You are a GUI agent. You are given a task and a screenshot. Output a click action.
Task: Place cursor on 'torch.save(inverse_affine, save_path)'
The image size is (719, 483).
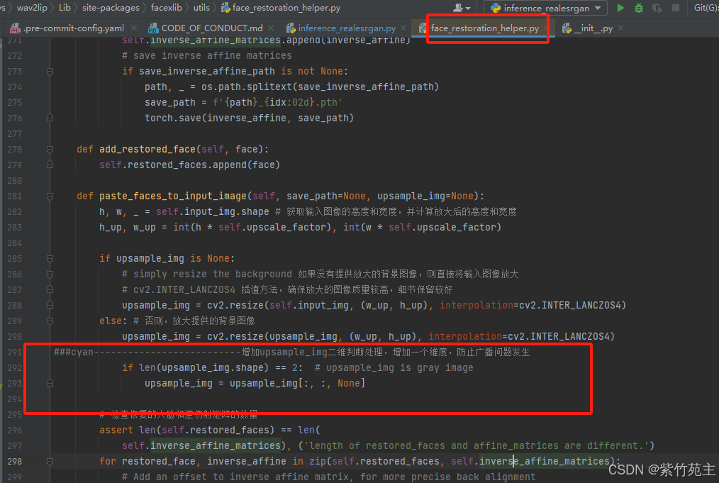pos(249,118)
